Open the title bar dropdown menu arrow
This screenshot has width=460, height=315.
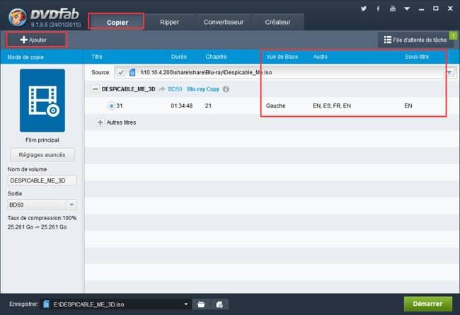pos(407,8)
